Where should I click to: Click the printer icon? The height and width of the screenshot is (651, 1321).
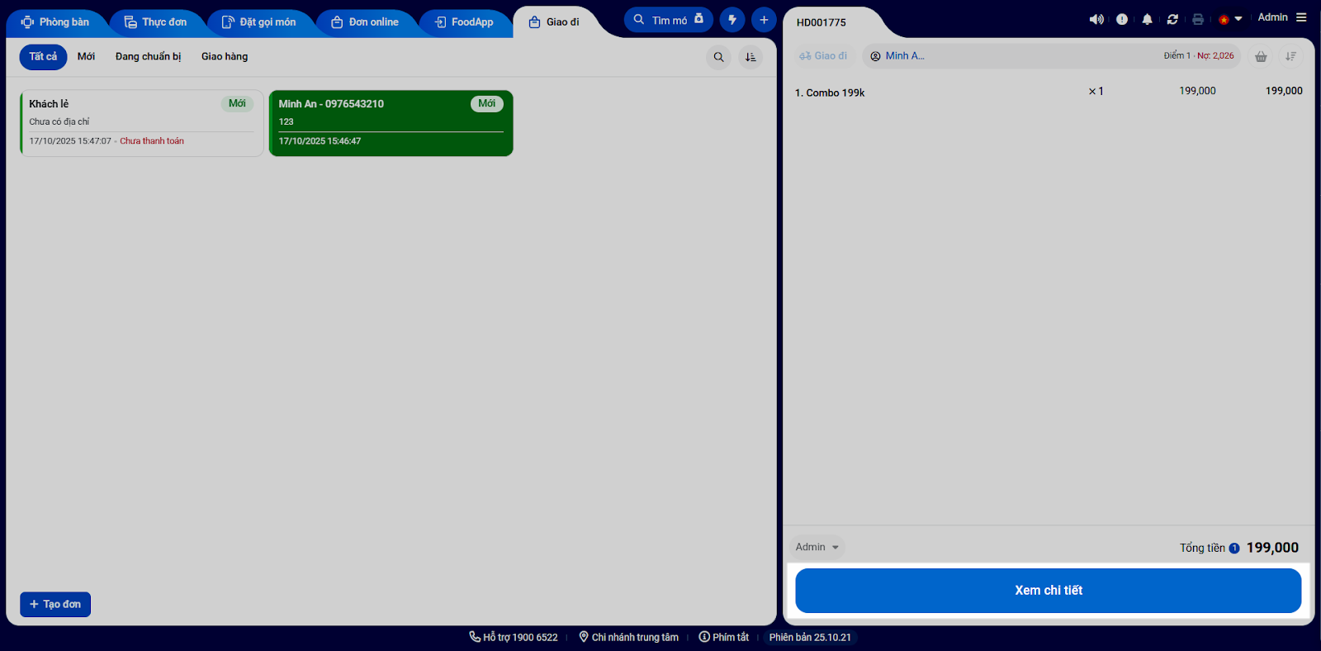click(1198, 19)
